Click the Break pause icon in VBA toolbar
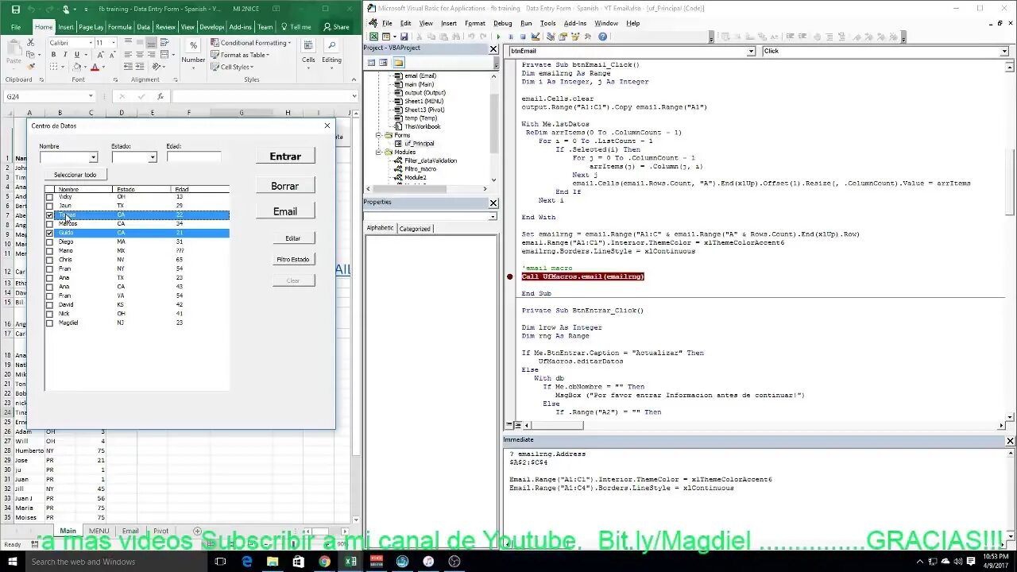Image resolution: width=1017 pixels, height=572 pixels. (511, 37)
